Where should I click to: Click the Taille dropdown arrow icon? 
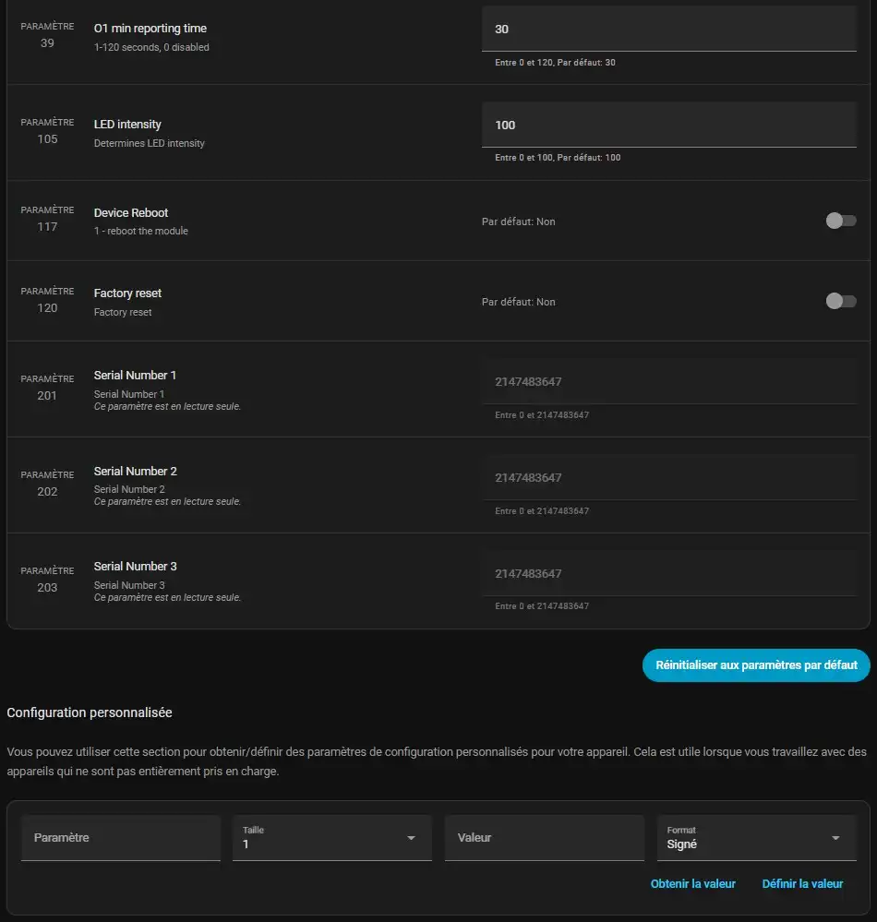(411, 838)
